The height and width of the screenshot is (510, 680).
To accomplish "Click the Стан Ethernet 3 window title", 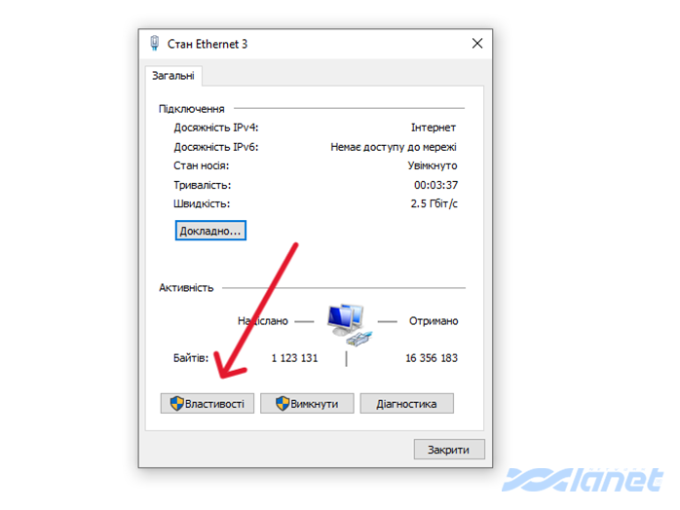I will [x=208, y=44].
